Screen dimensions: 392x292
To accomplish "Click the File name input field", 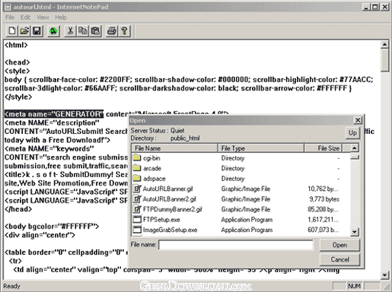I will (x=236, y=245).
